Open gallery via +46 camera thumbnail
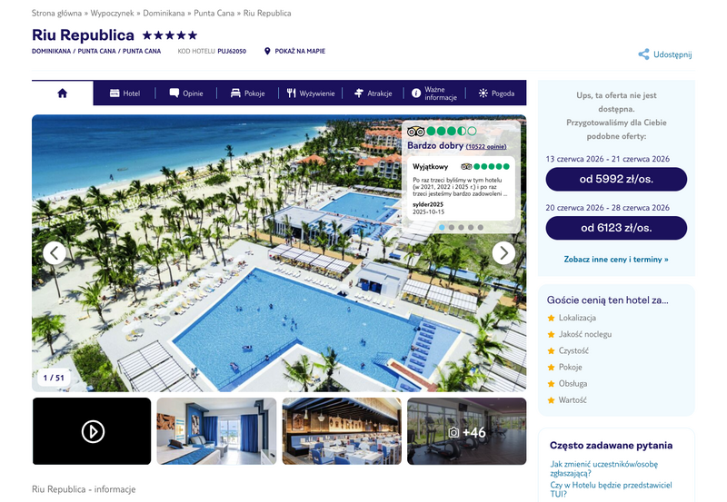The width and height of the screenshot is (727, 502). click(467, 431)
